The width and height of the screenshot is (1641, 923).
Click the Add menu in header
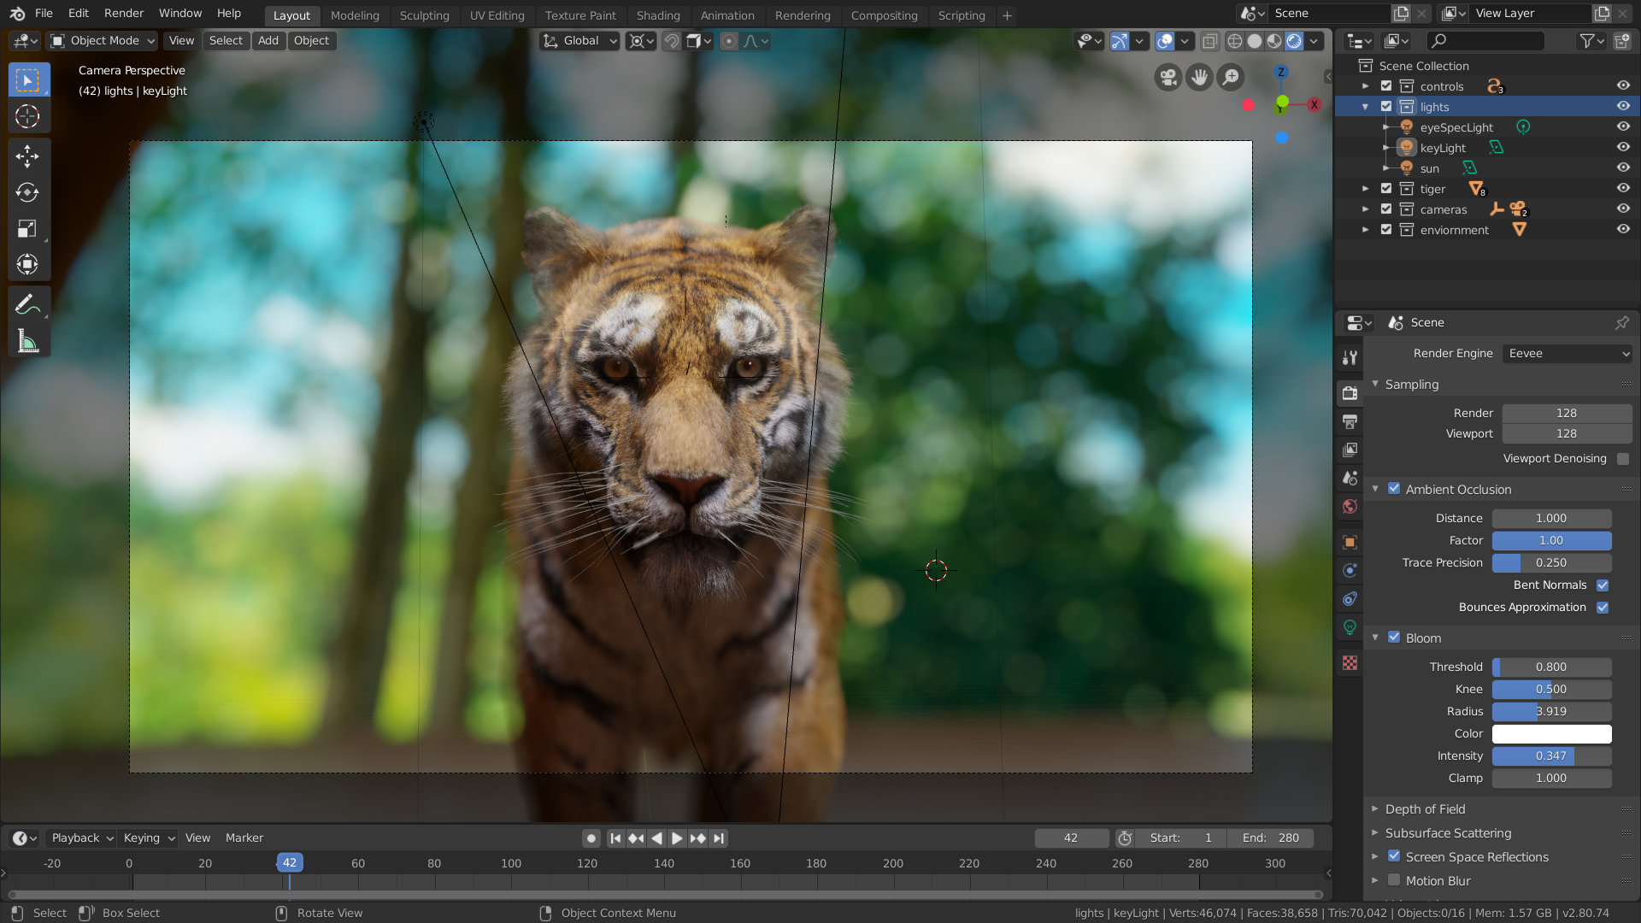click(x=268, y=40)
